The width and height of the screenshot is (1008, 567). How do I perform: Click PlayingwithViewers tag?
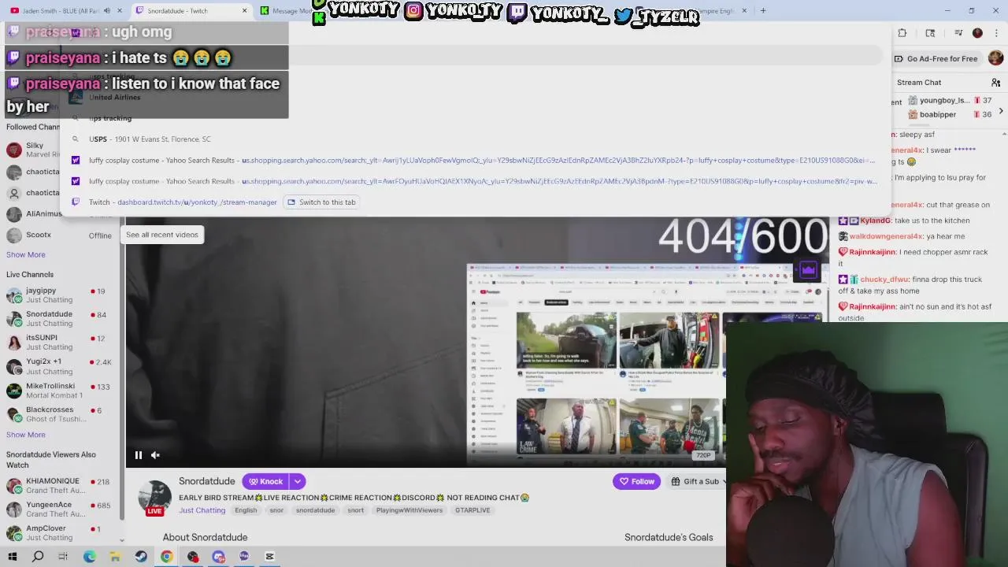pos(409,510)
